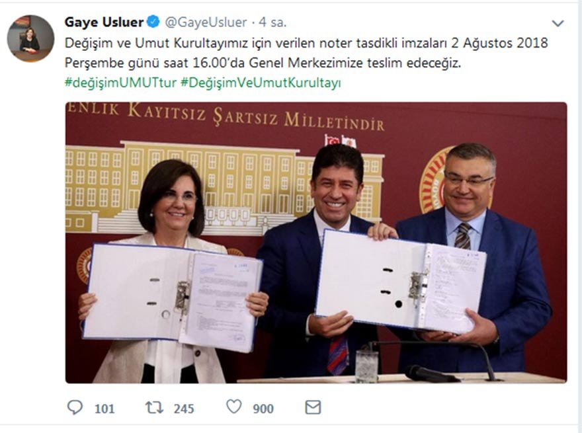
Task: Click the reply speech bubble icon
Action: click(75, 407)
